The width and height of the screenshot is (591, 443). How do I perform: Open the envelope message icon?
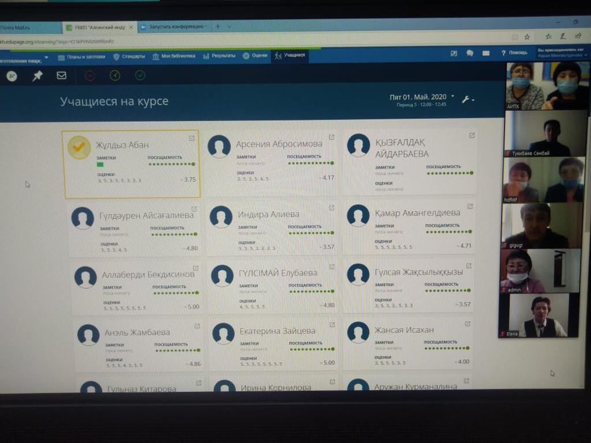[61, 76]
